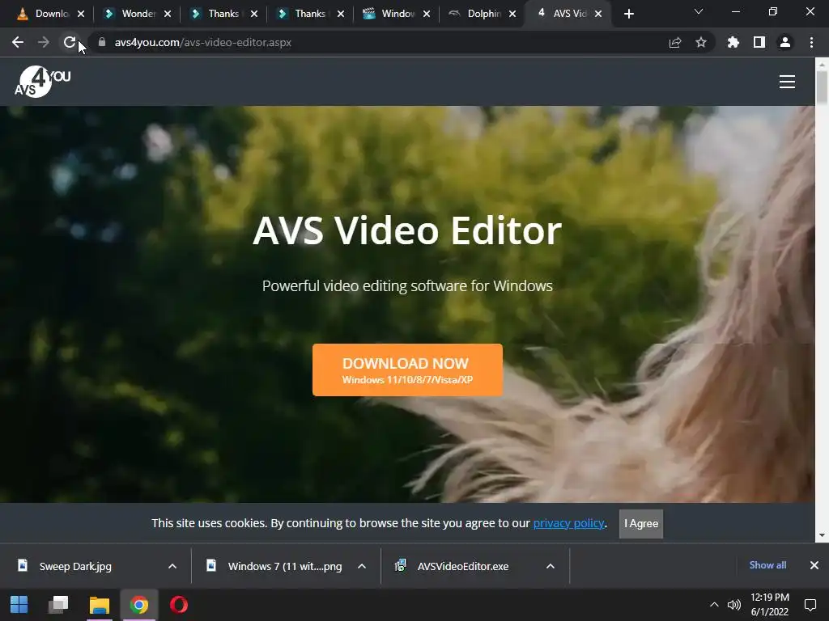Close the downloads bar
Image resolution: width=829 pixels, height=621 pixels.
click(x=814, y=565)
